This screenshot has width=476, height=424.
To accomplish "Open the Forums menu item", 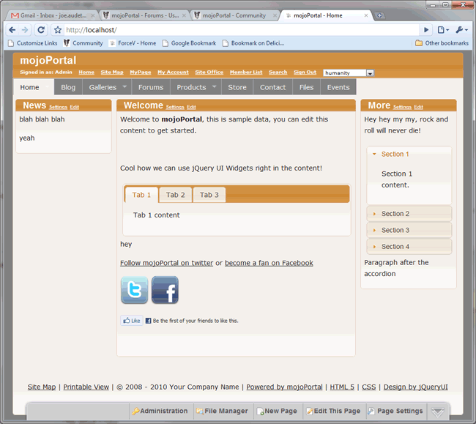I will (151, 87).
